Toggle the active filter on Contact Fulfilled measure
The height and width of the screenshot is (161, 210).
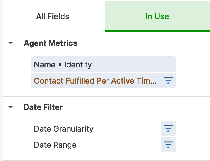[x=168, y=80]
